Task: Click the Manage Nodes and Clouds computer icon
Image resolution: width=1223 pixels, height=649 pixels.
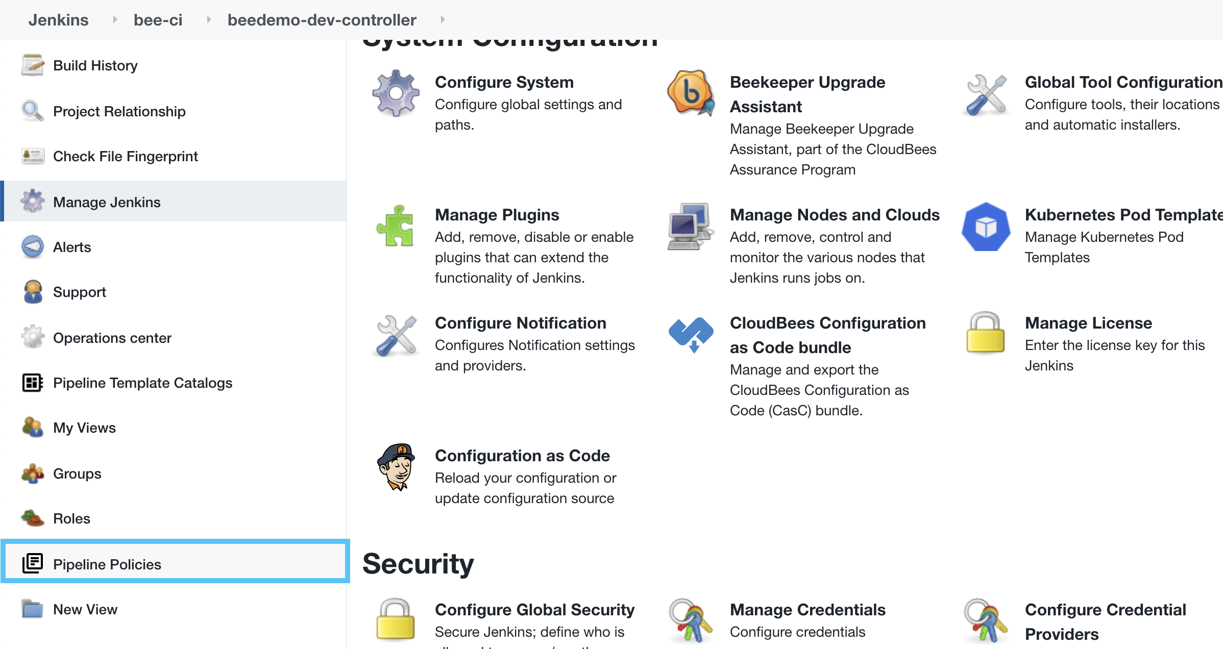Action: coord(691,226)
